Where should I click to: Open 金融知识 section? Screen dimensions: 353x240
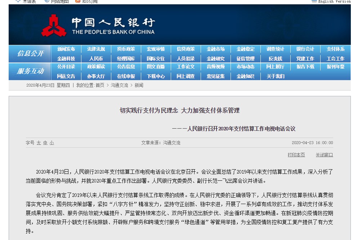coord(246,76)
